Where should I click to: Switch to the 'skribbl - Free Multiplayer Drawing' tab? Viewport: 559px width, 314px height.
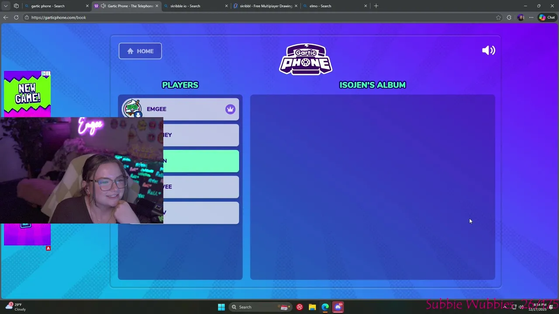(266, 6)
